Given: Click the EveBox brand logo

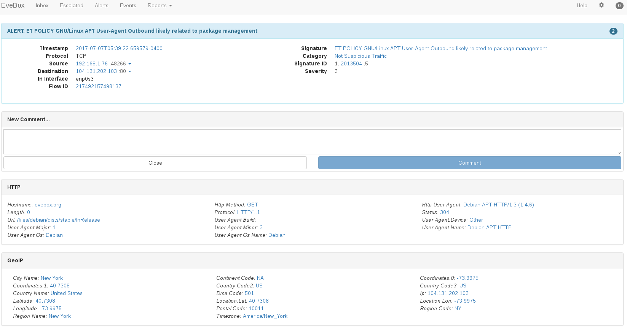Looking at the screenshot, I should point(13,5).
